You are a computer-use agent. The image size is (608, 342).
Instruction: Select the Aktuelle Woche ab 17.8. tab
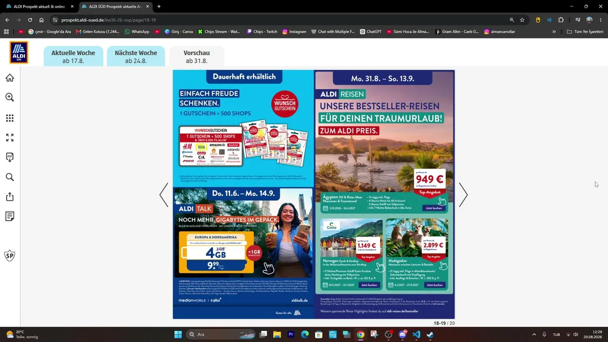73,56
